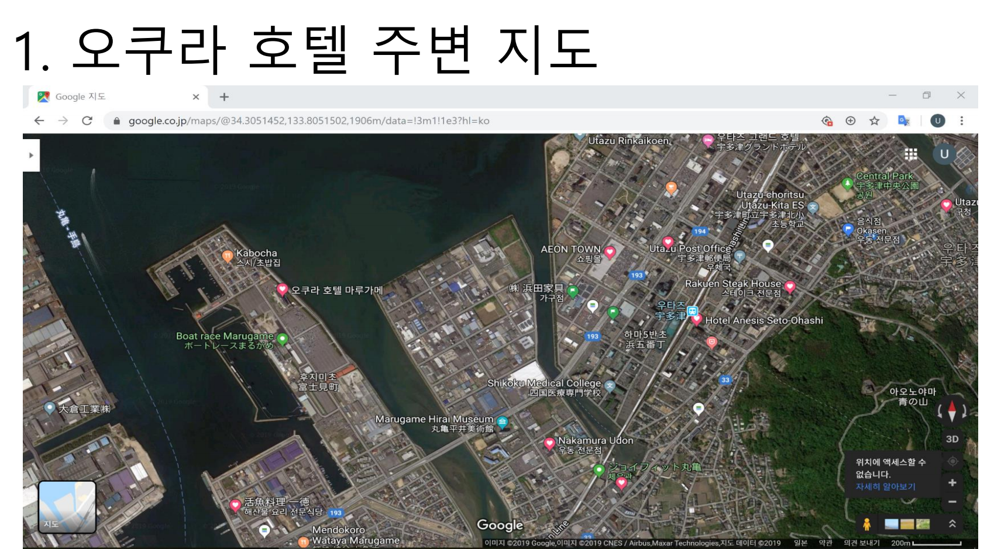Screen dimensions: 994x549
Task: Bookmark this page with the star icon
Action: [x=874, y=120]
